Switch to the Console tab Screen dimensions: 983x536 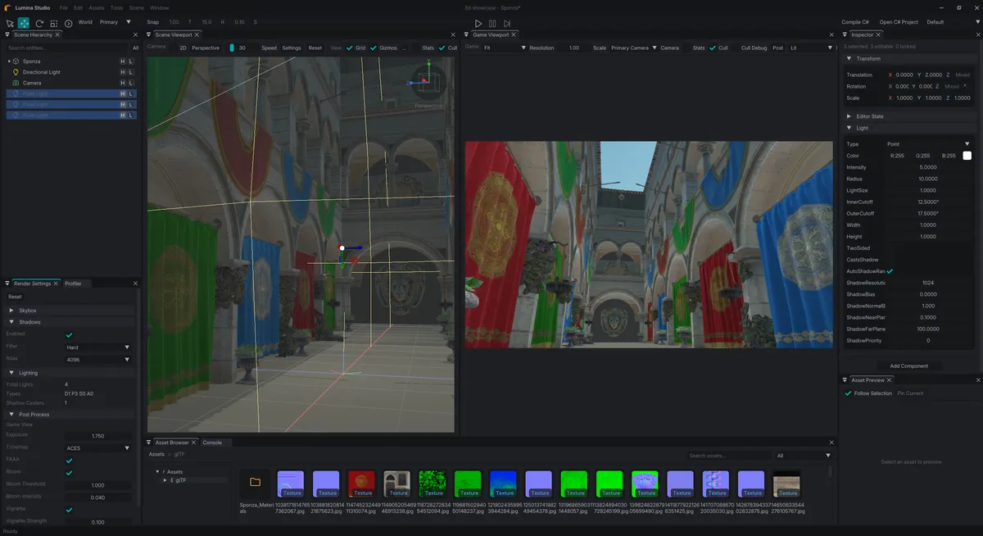pyautogui.click(x=212, y=443)
